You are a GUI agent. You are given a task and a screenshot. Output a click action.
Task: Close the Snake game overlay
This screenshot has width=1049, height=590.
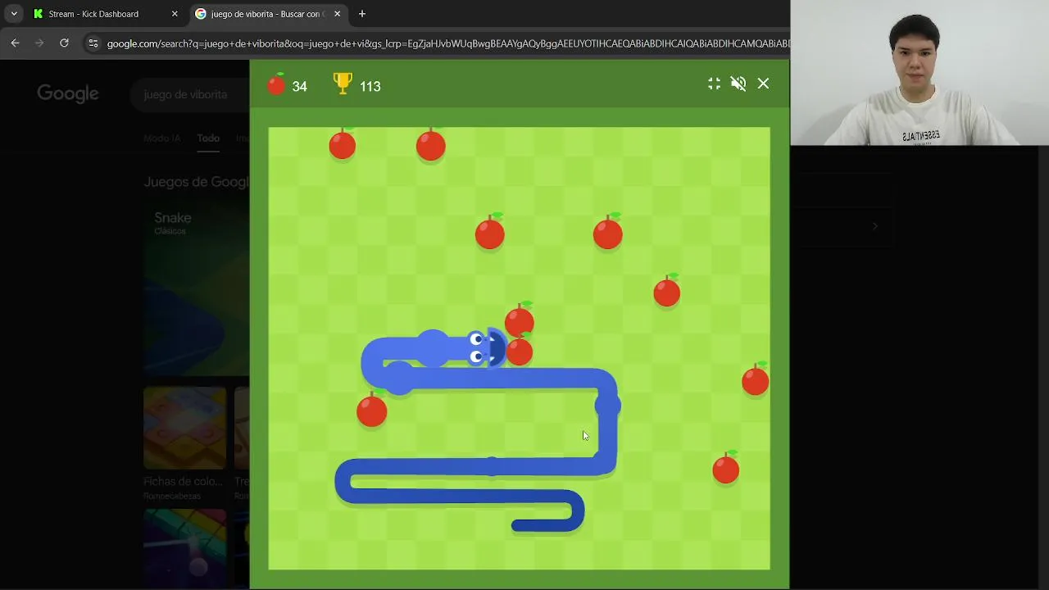(763, 84)
